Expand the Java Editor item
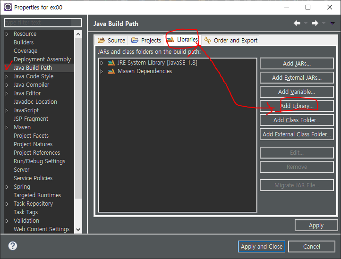This screenshot has height=259, width=341. click(7, 93)
